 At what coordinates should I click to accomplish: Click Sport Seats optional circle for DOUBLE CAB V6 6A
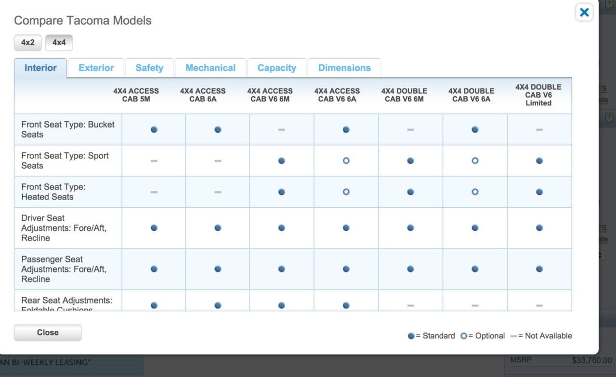pos(475,161)
